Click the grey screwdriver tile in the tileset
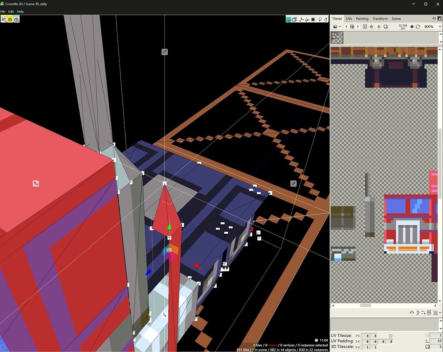The image size is (443, 352). point(369,205)
